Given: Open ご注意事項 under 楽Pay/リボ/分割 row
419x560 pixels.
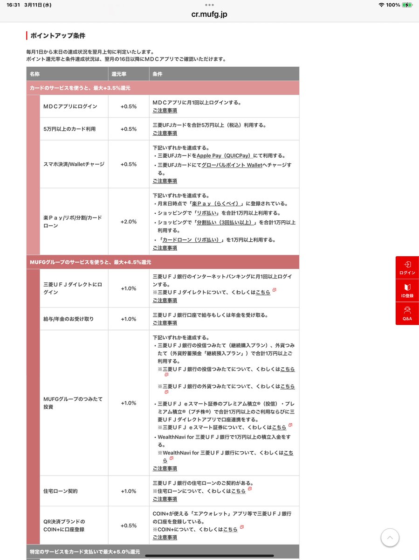Looking at the screenshot, I should [x=165, y=248].
